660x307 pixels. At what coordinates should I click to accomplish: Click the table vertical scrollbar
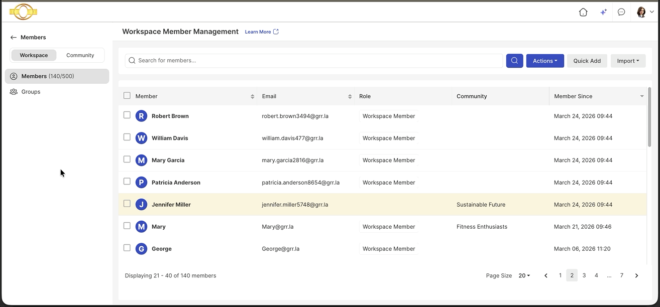[649, 117]
